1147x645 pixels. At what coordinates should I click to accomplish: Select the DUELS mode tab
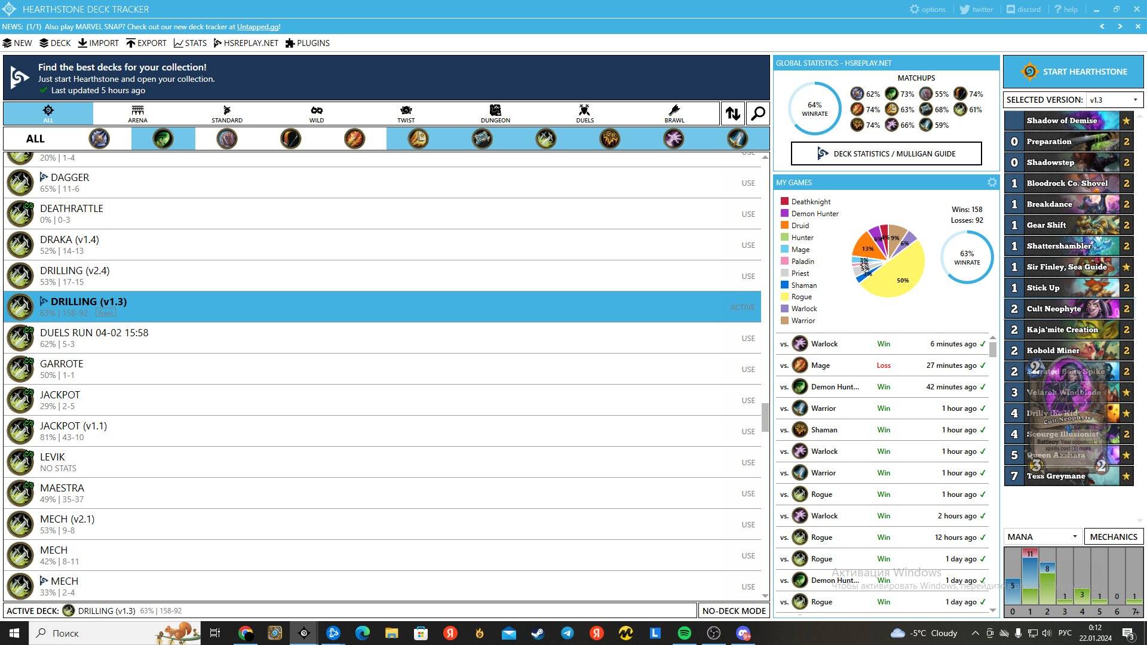[584, 113]
